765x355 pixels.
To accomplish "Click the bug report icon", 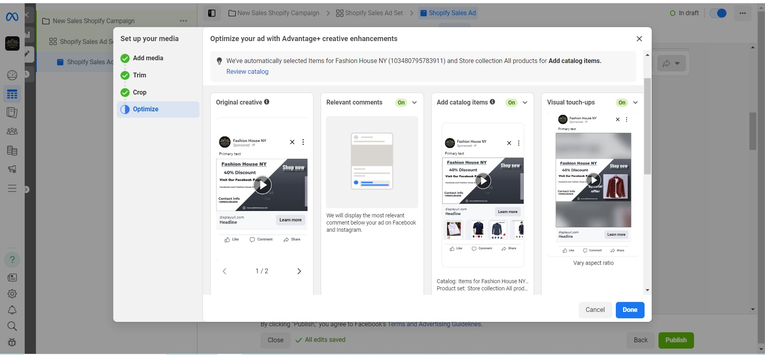I will click(x=12, y=342).
